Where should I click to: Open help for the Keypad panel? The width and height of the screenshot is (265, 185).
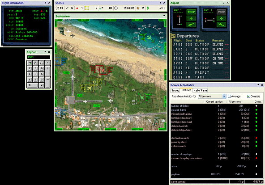(x=45, y=52)
